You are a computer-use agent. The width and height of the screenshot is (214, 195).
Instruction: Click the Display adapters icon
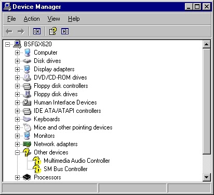click(x=27, y=69)
